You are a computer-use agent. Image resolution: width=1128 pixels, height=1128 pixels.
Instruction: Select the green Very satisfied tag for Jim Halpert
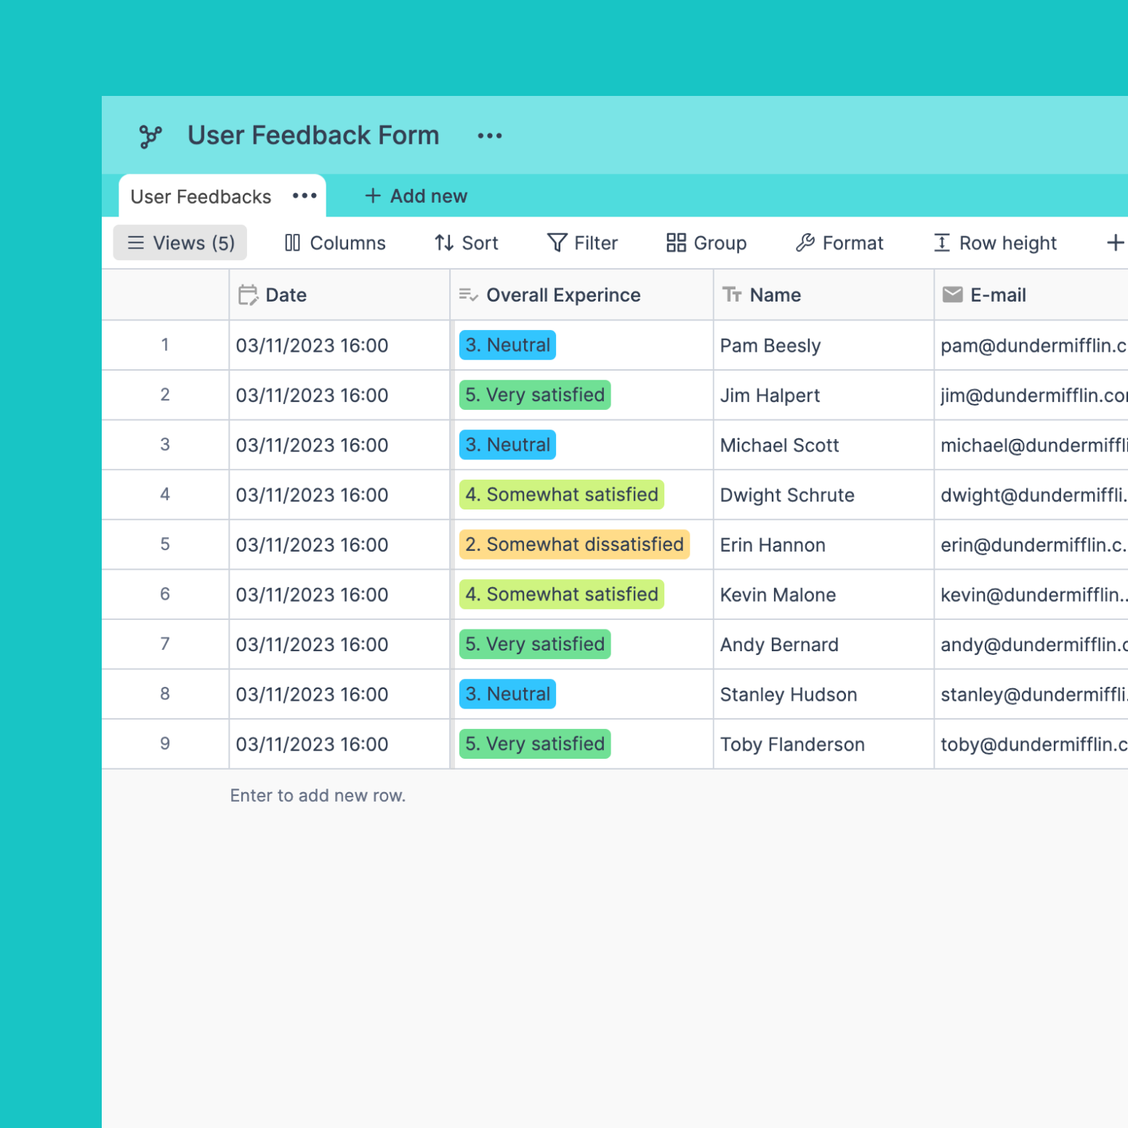pyautogui.click(x=534, y=395)
